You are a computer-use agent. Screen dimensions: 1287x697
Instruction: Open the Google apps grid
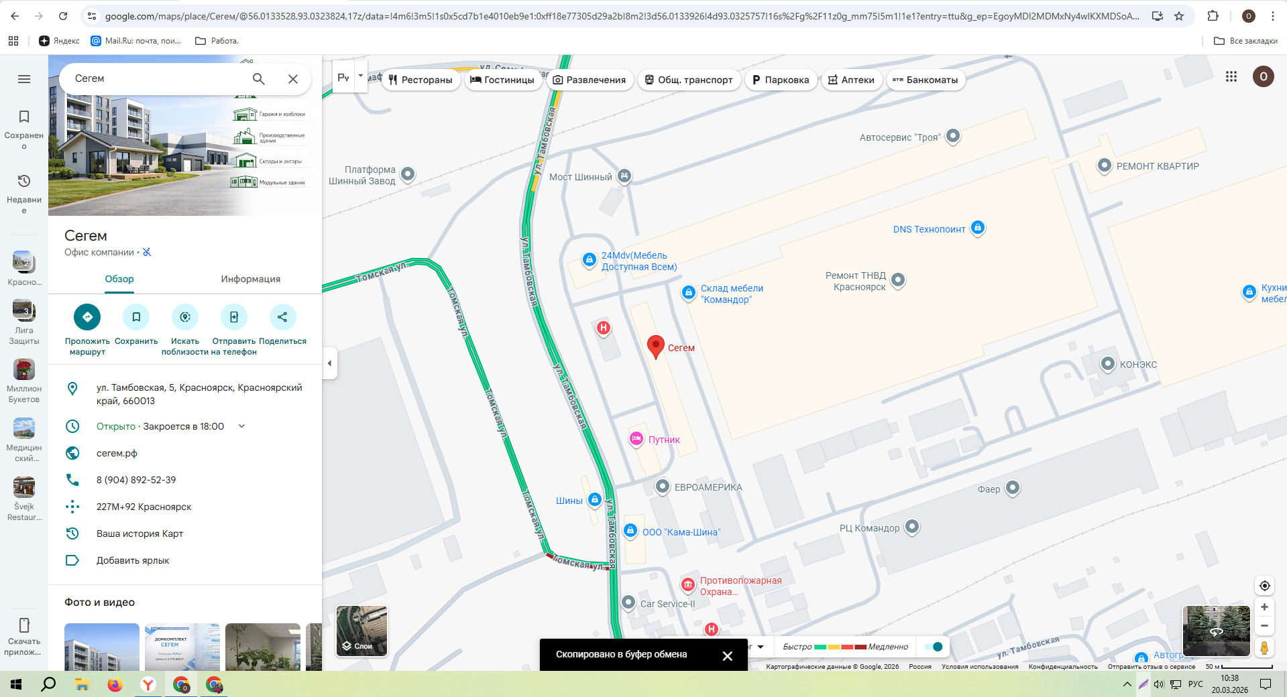[1231, 76]
